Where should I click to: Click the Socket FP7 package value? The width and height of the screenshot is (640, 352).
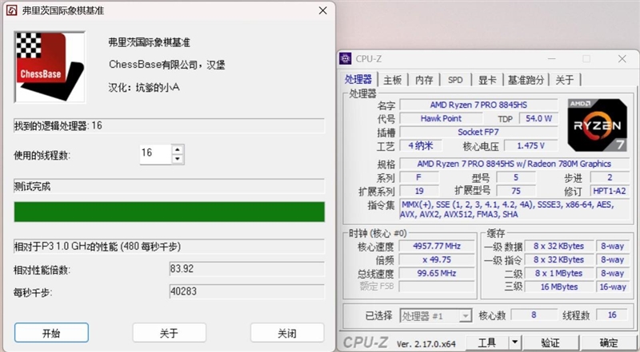(x=478, y=132)
